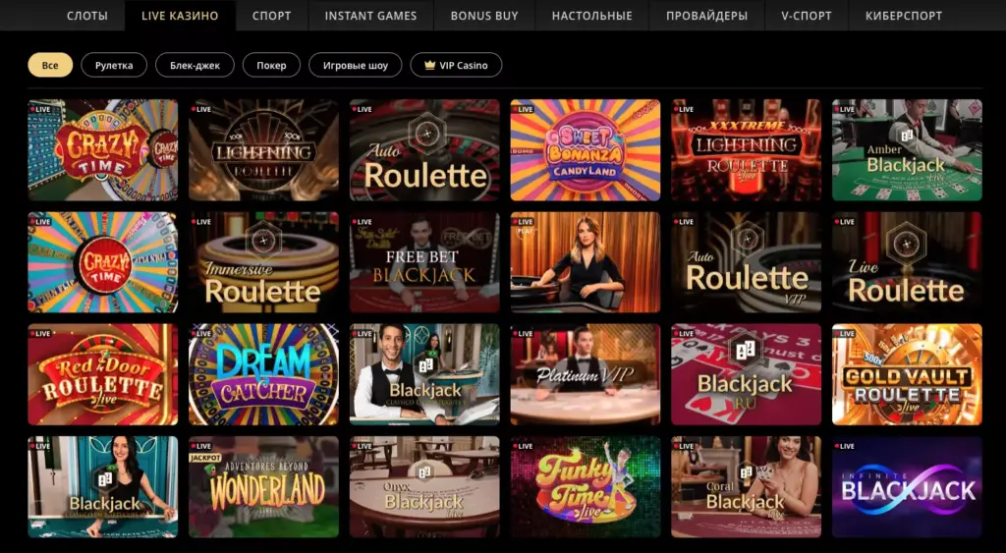Launch Infinite Blackjack game tile
Image resolution: width=1006 pixels, height=553 pixels.
pos(907,486)
